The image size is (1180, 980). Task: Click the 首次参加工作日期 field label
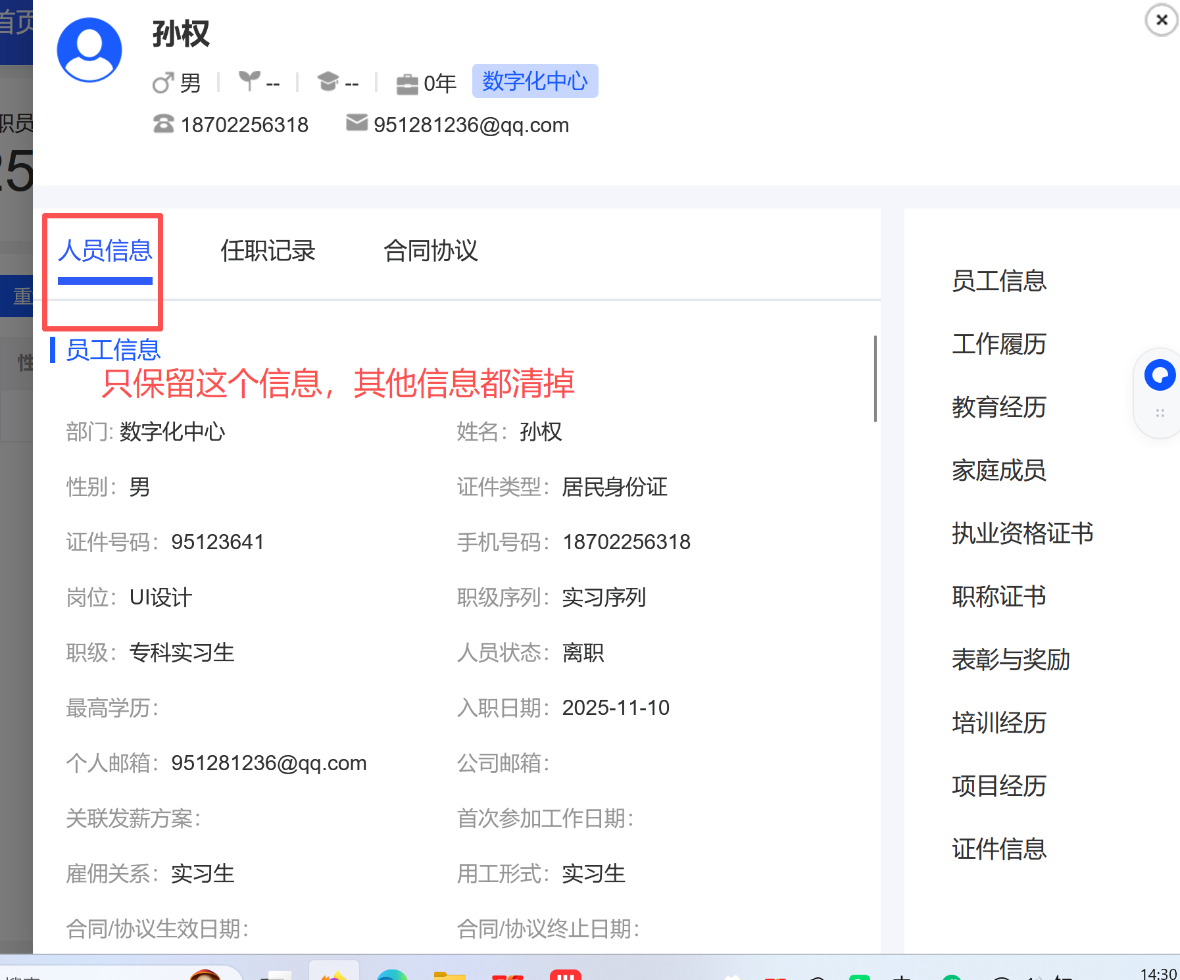(546, 819)
